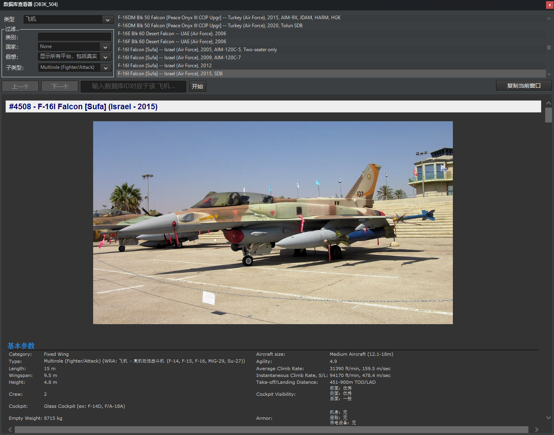Click the 下一个 (next) button
Image resolution: width=554 pixels, height=435 pixels.
coord(60,86)
